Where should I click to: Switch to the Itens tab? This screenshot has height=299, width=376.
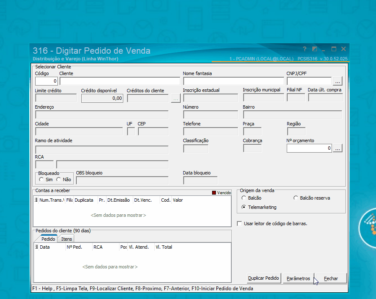coord(66,239)
